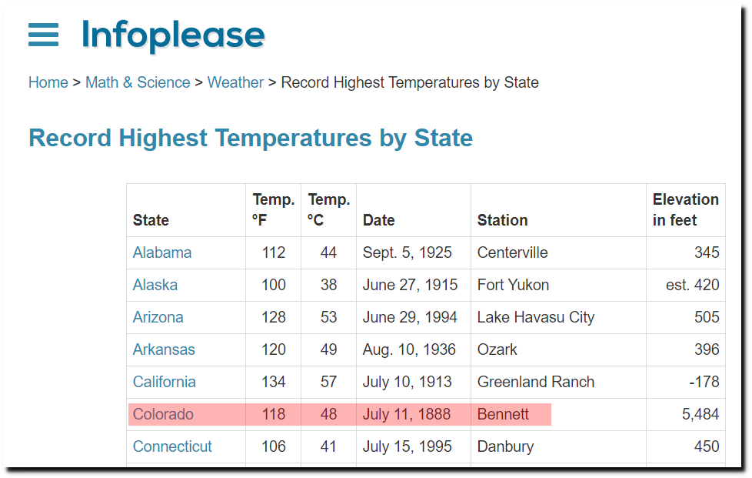Click the Temp. °C column header
Viewport: 752px width, 478px height.
click(x=328, y=209)
